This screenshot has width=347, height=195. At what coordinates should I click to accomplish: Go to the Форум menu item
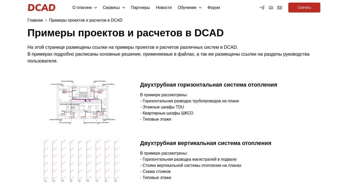213,8
